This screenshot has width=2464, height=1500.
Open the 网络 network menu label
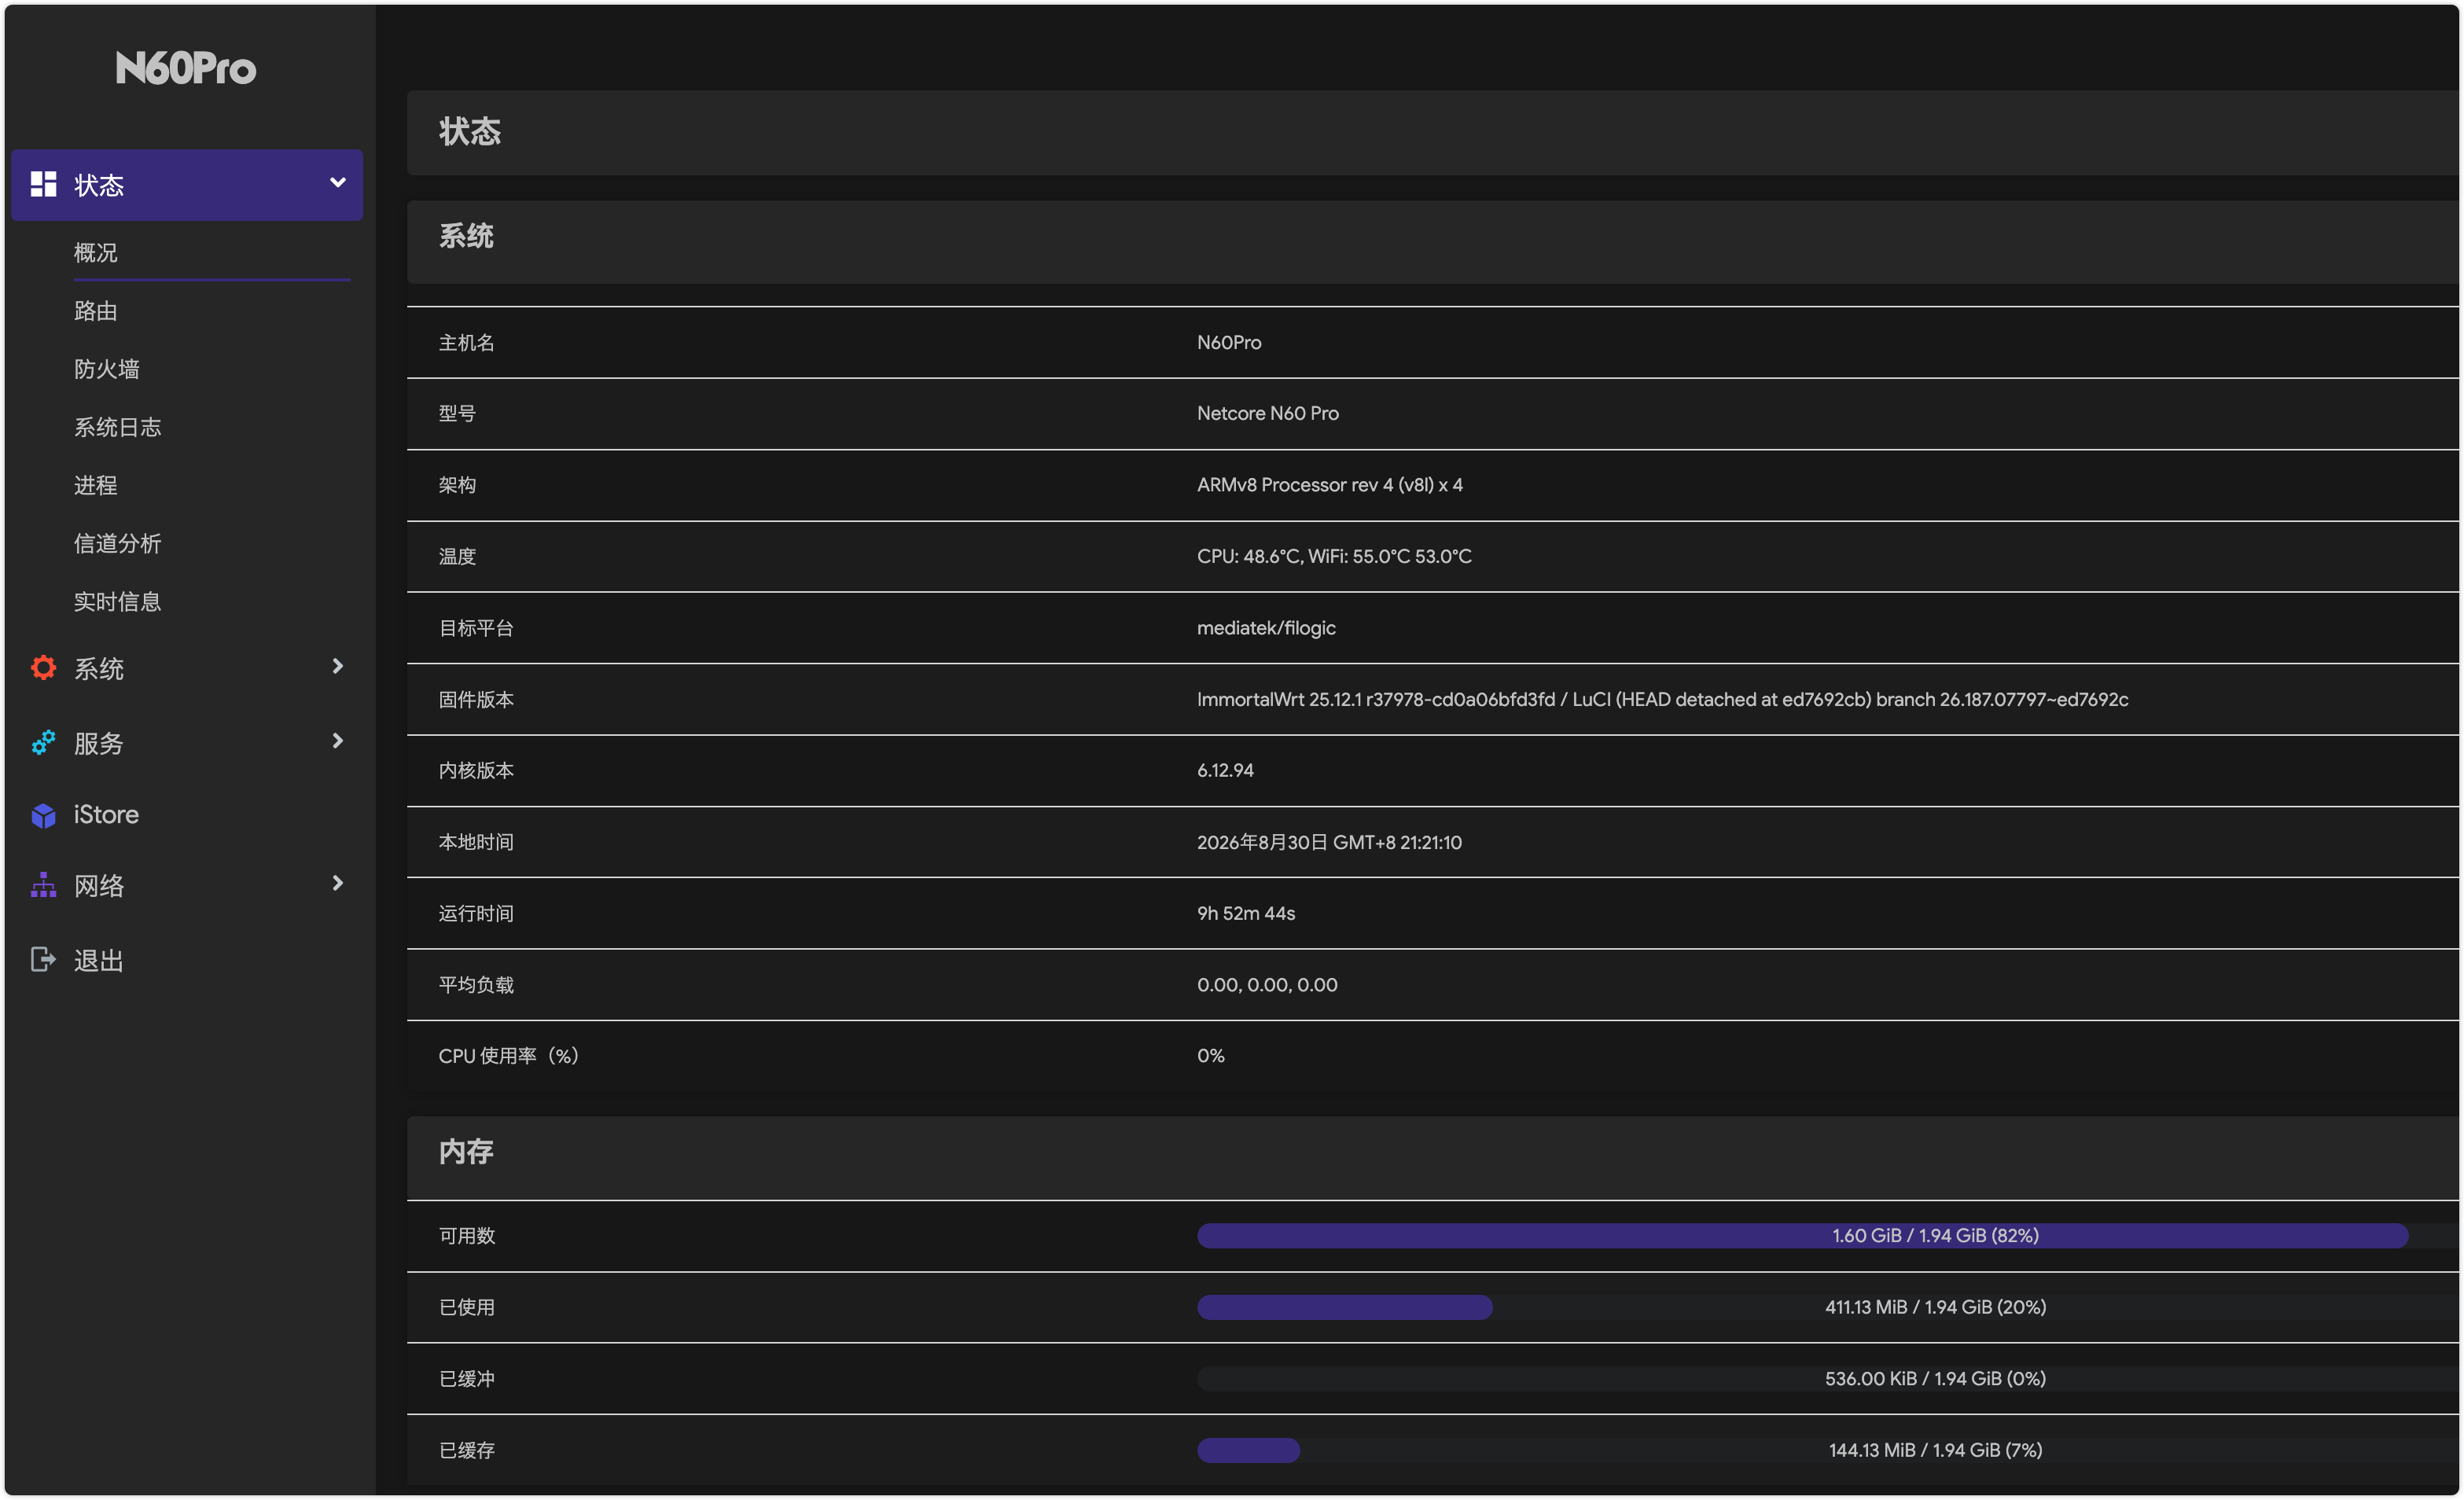point(99,885)
